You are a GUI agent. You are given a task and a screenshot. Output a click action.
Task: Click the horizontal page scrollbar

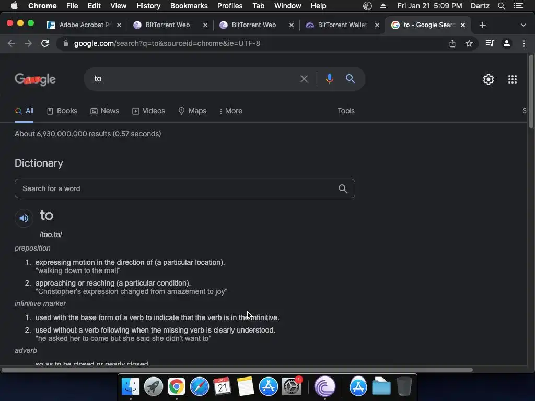237,370
